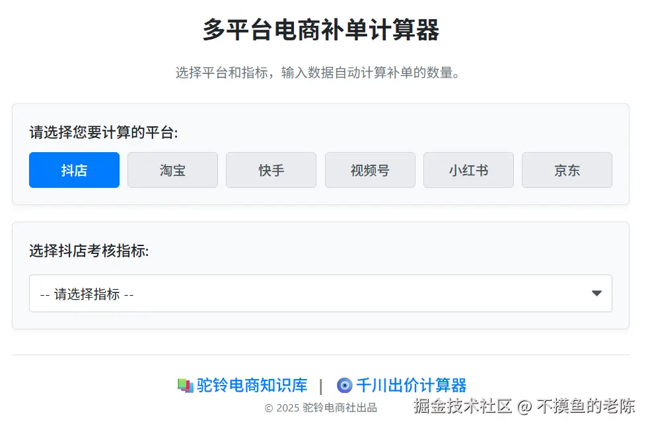648x428 pixels.
Task: Click the © 2025 驼铃电商社出品 copyright text
Action: tap(320, 407)
